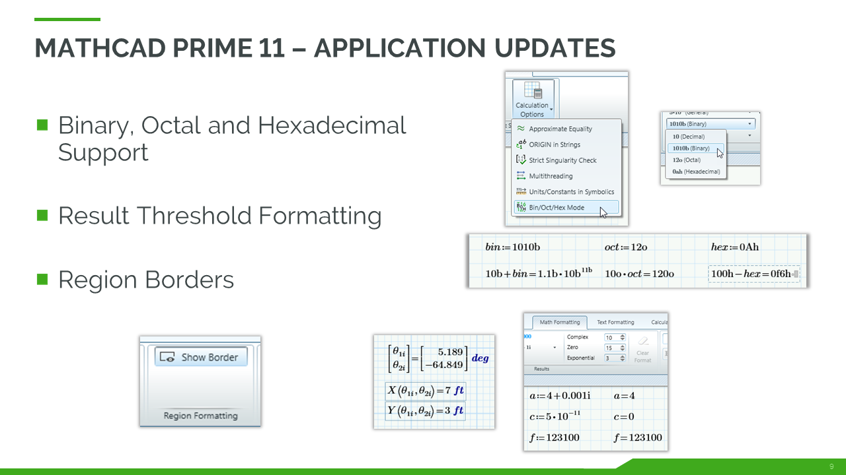Screen dimensions: 846x475
Task: Click the Result Threshold Formatting bullet
Action: click(x=220, y=216)
